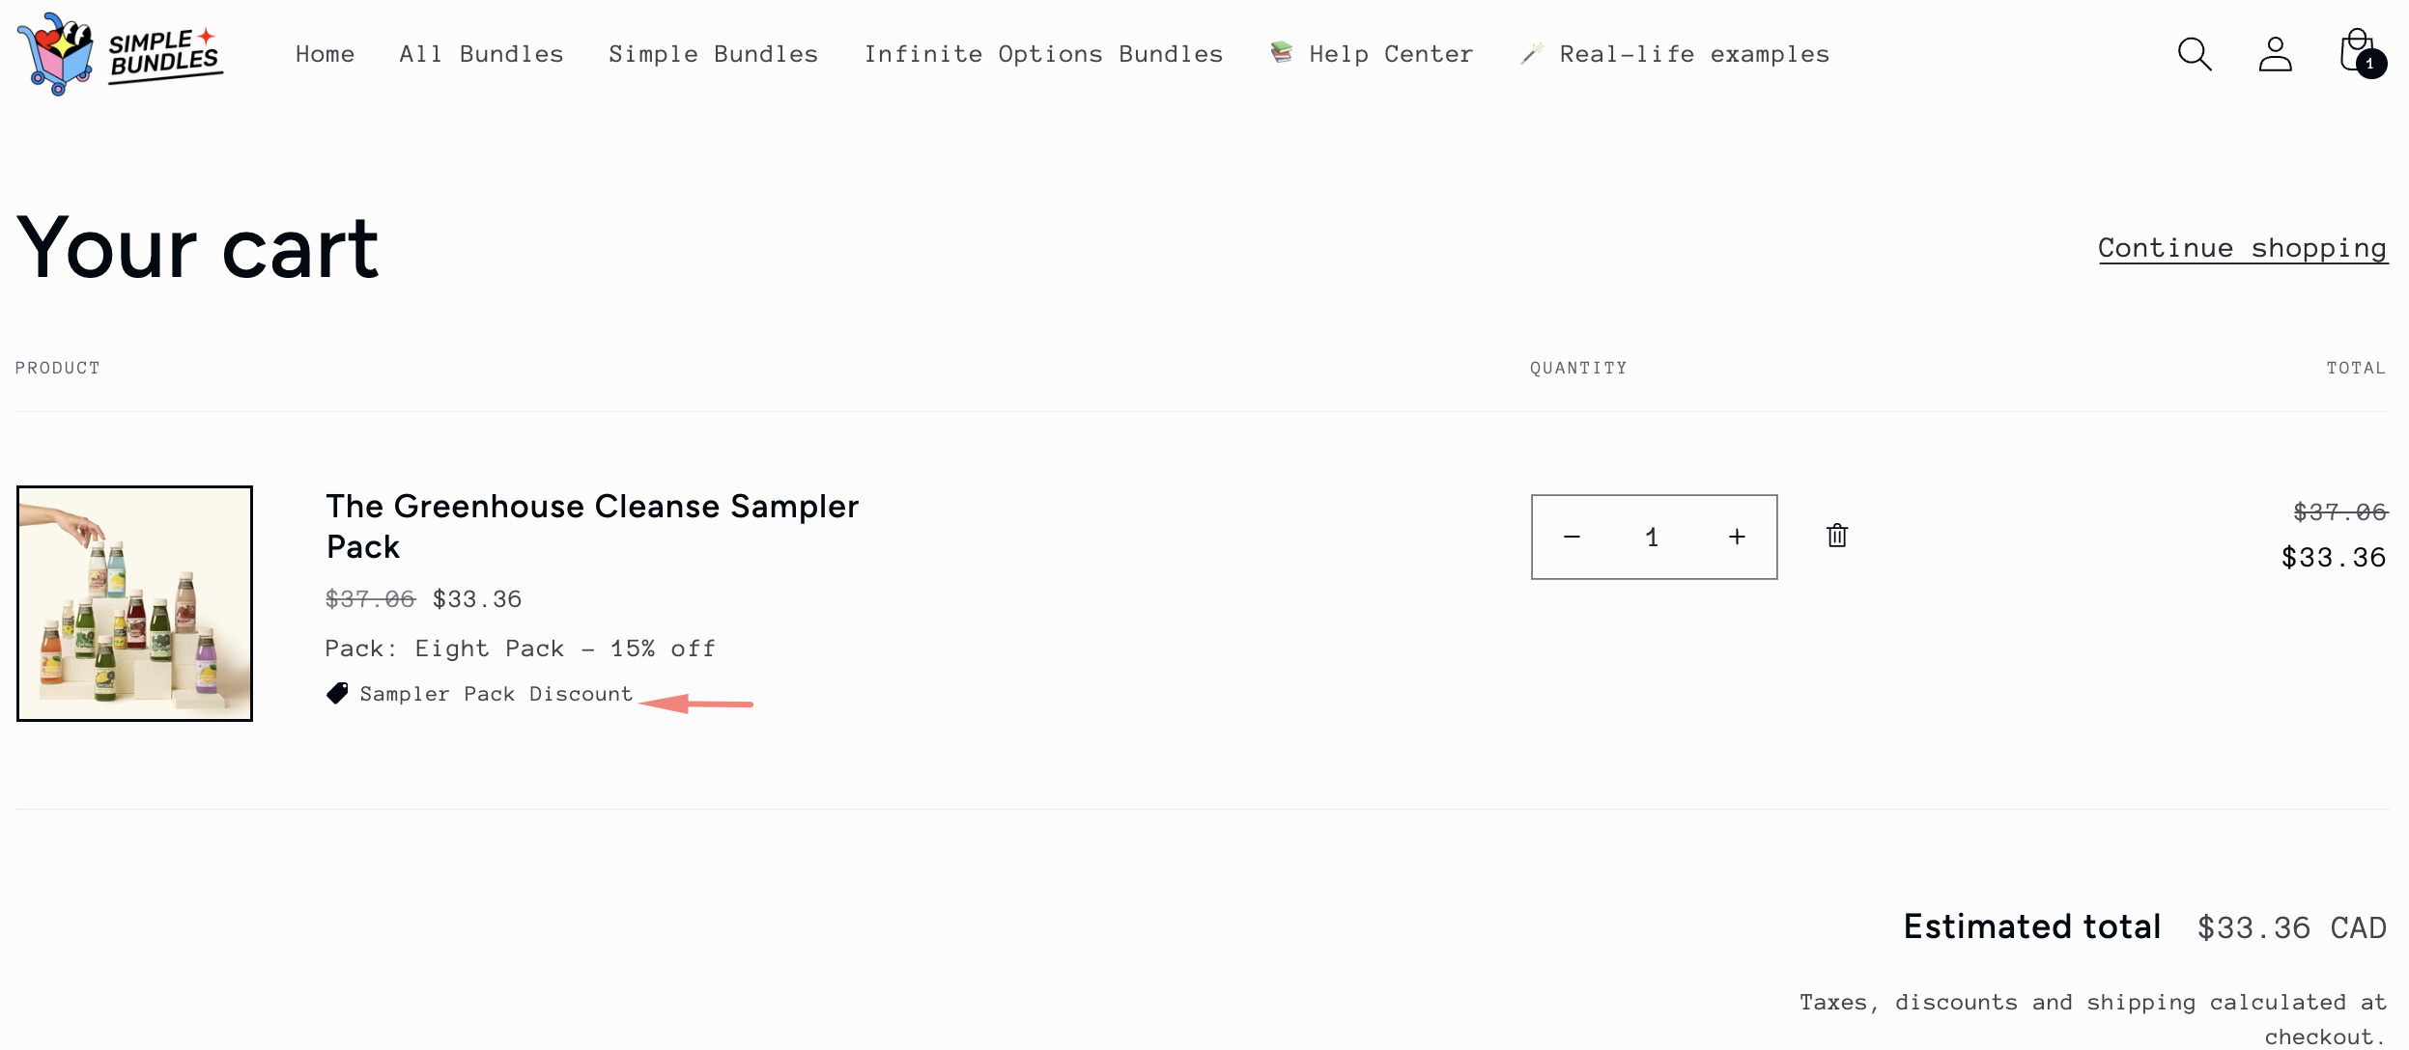Screen dimensions: 2409x1050
Task: Open the search magnifier icon
Action: coord(2195,54)
